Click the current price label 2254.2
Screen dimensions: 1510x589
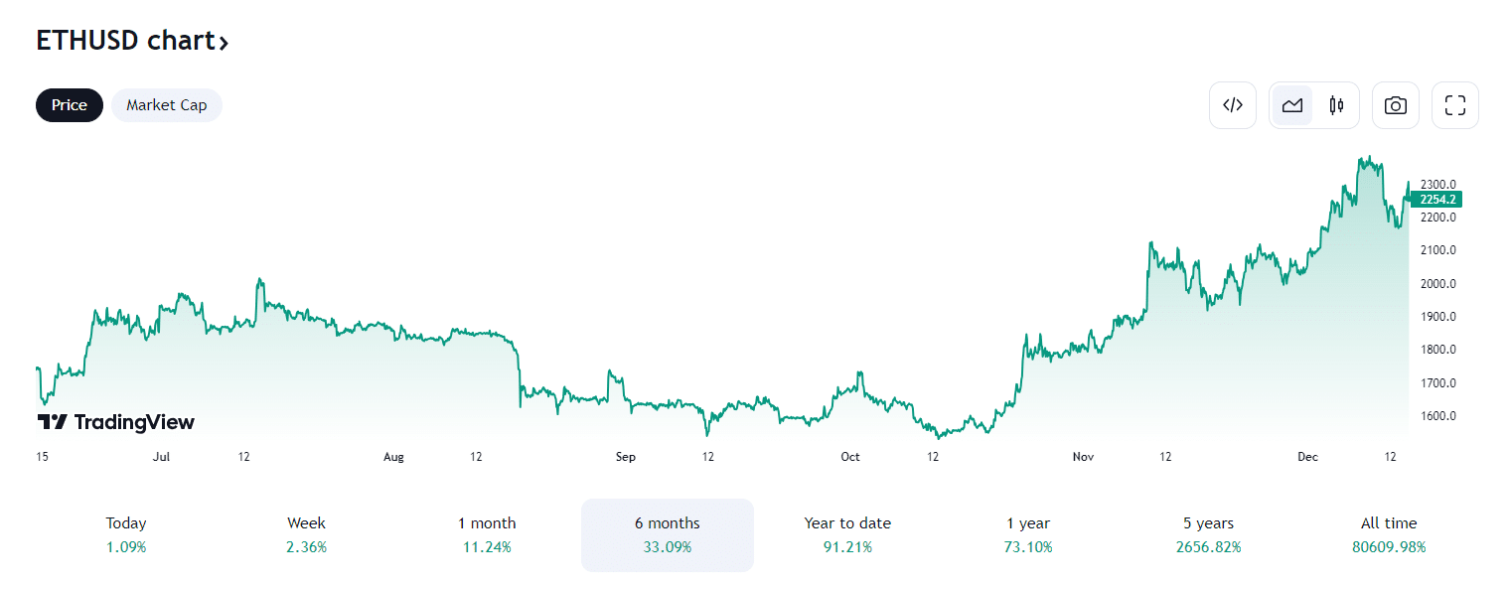(x=1435, y=200)
